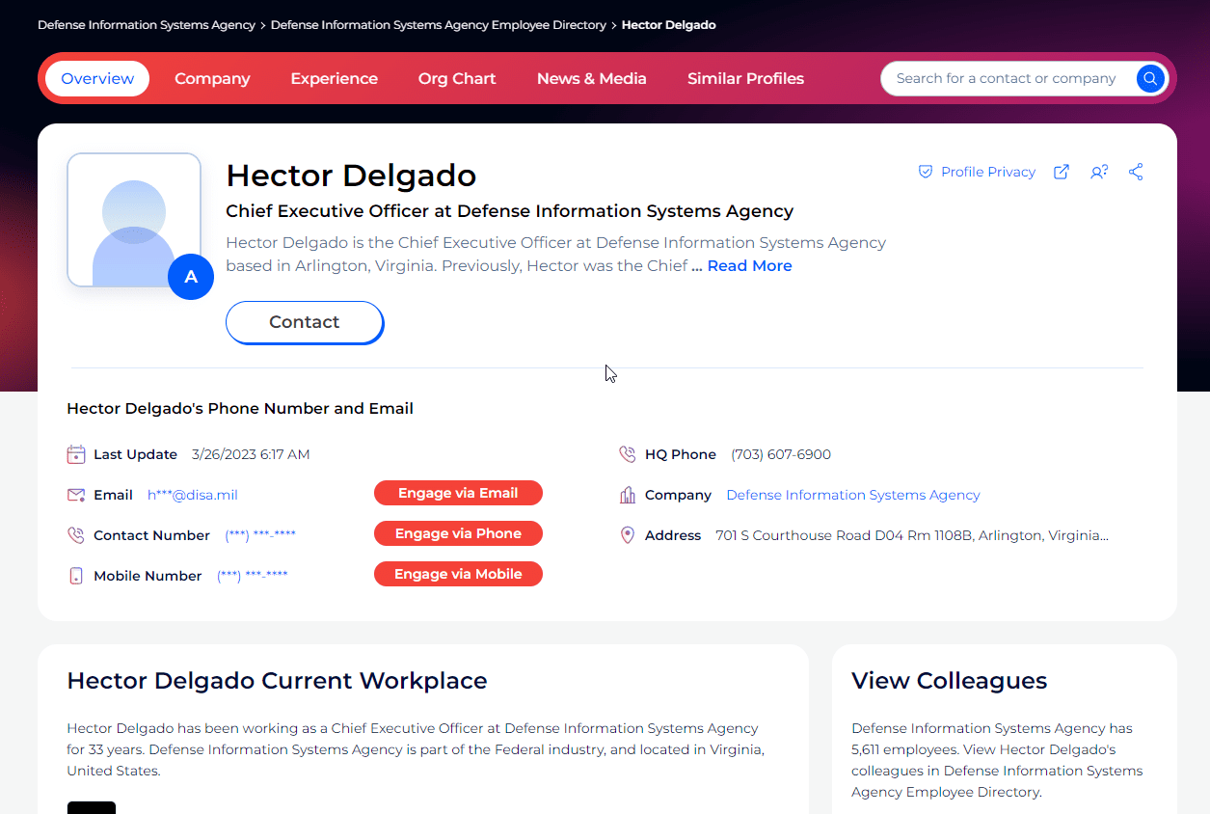Go to the Org Chart tab
This screenshot has width=1210, height=814.
(457, 79)
